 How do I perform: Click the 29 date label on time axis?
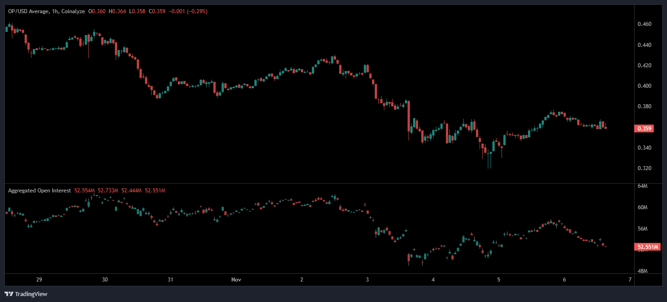39,279
